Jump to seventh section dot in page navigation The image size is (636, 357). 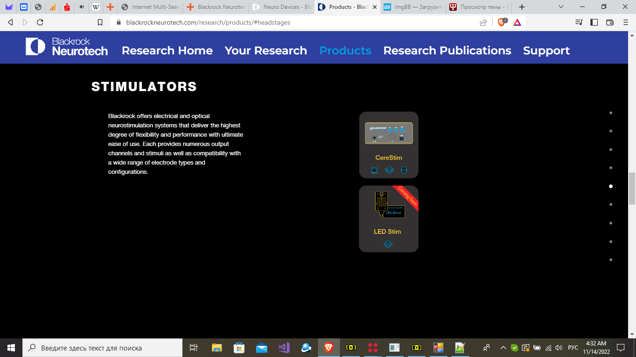[x=611, y=223]
